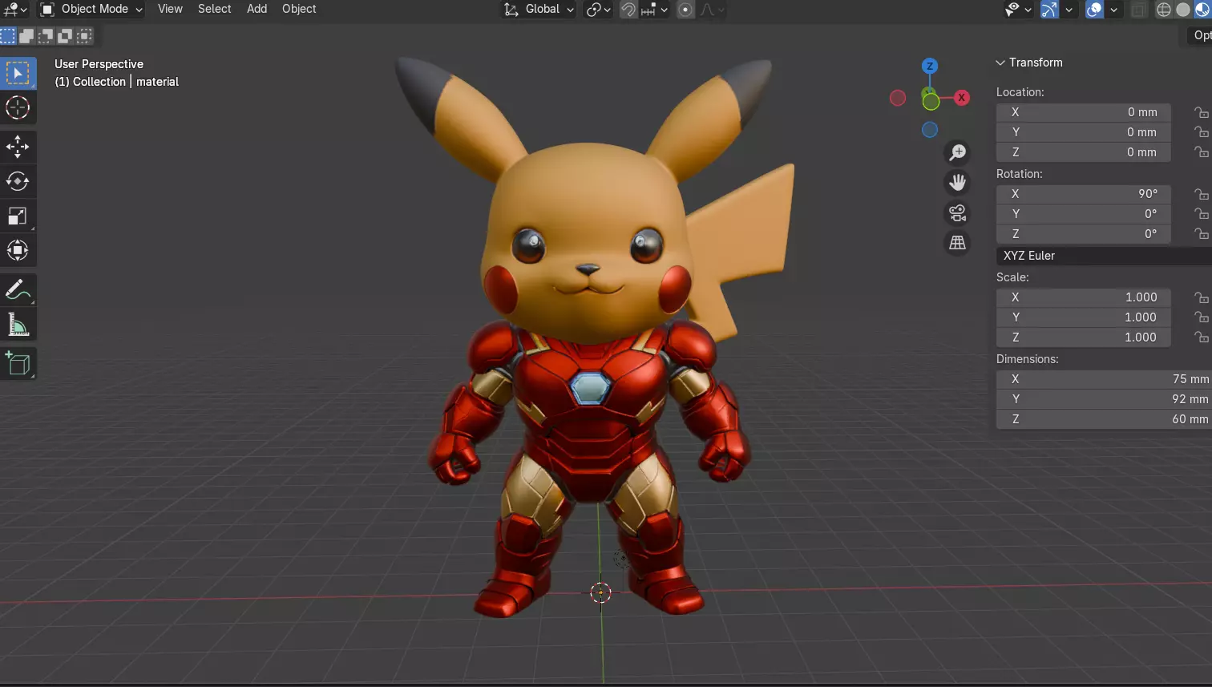The image size is (1212, 687).
Task: Switch to the Scale tool
Action: [18, 216]
